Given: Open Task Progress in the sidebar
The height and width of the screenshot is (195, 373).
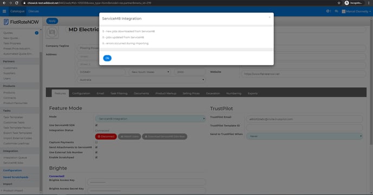Looking at the screenshot, I should click(x=12, y=43).
